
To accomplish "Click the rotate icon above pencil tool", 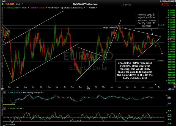I will pyautogui.click(x=174, y=84).
